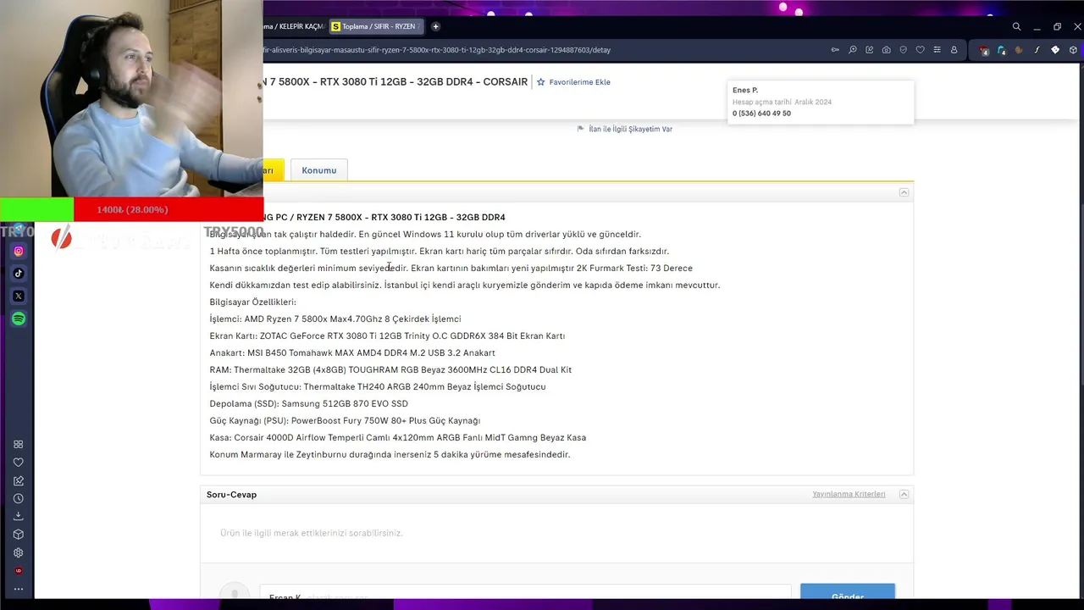Open extensions cube icon in toolbar
This screenshot has width=1084, height=610.
[x=1073, y=50]
